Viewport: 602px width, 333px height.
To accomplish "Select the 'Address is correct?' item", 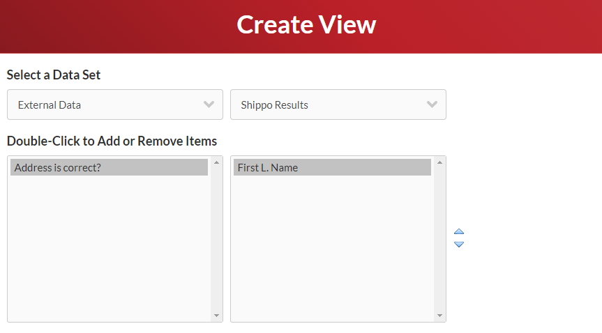I will click(x=109, y=168).
